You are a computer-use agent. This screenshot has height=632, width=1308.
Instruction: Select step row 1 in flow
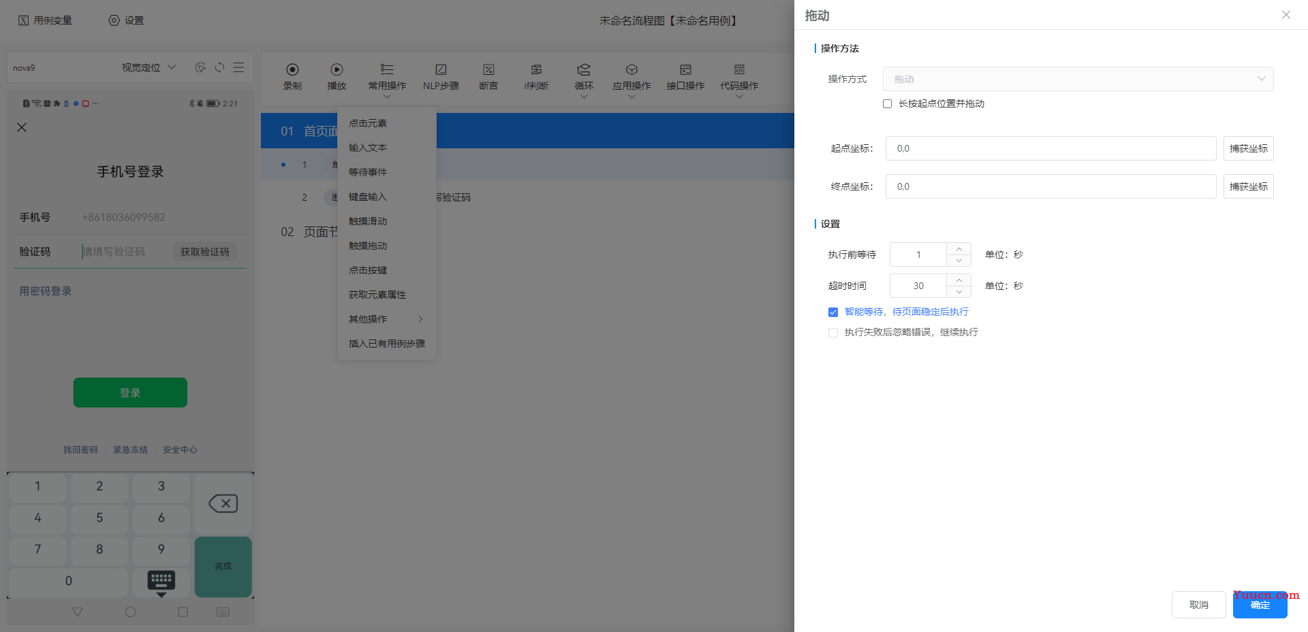pyautogui.click(x=527, y=165)
